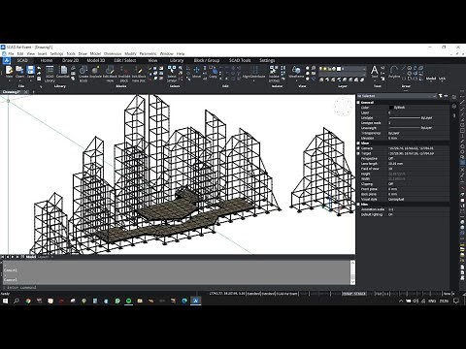Switch to the Block / Group ribbon tab

tap(207, 60)
